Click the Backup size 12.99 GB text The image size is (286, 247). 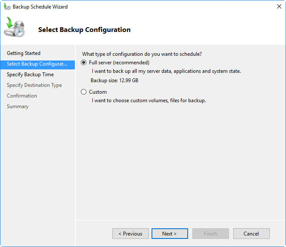[x=114, y=80]
